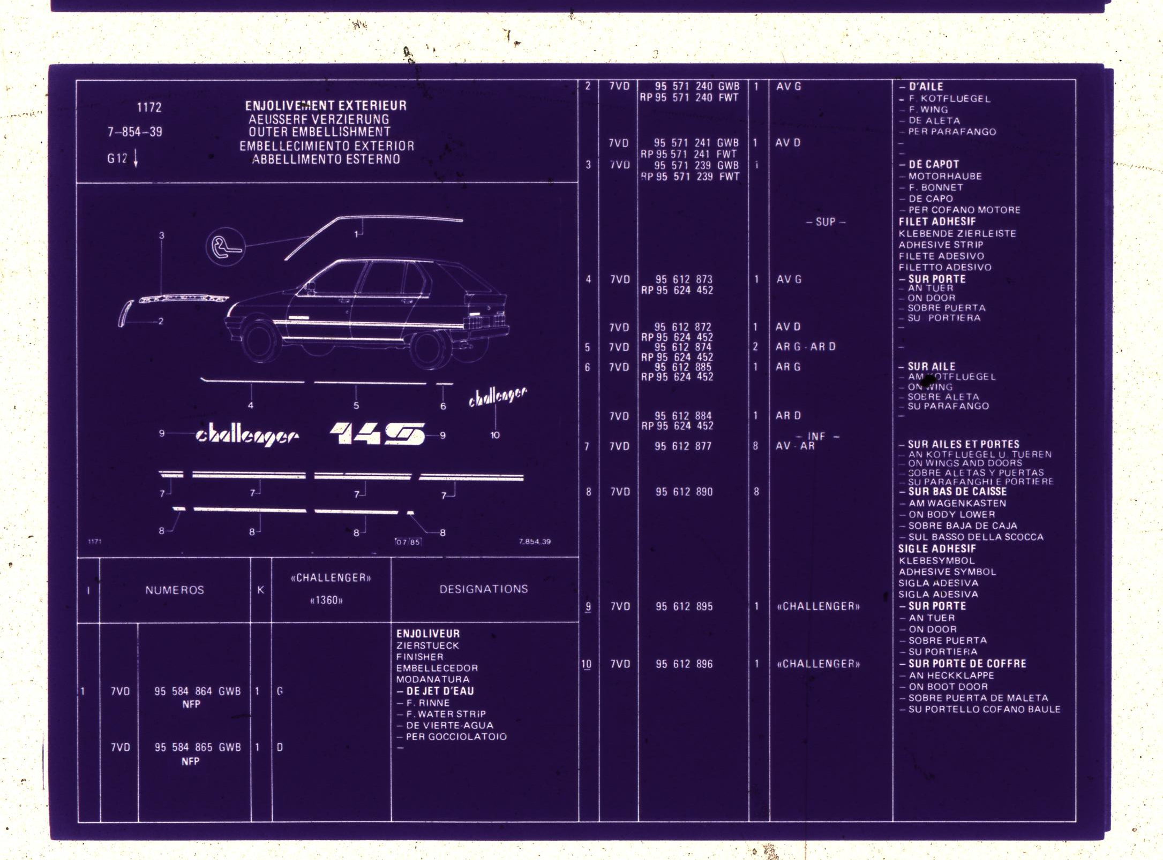
Task: Click part number 95 571 239 GWB
Action: coord(696,165)
